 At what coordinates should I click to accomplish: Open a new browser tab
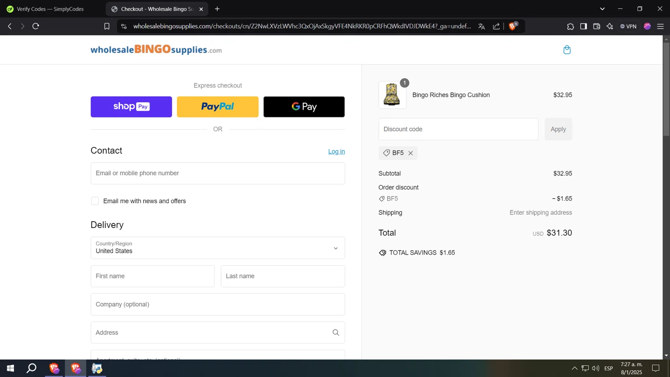pos(218,9)
